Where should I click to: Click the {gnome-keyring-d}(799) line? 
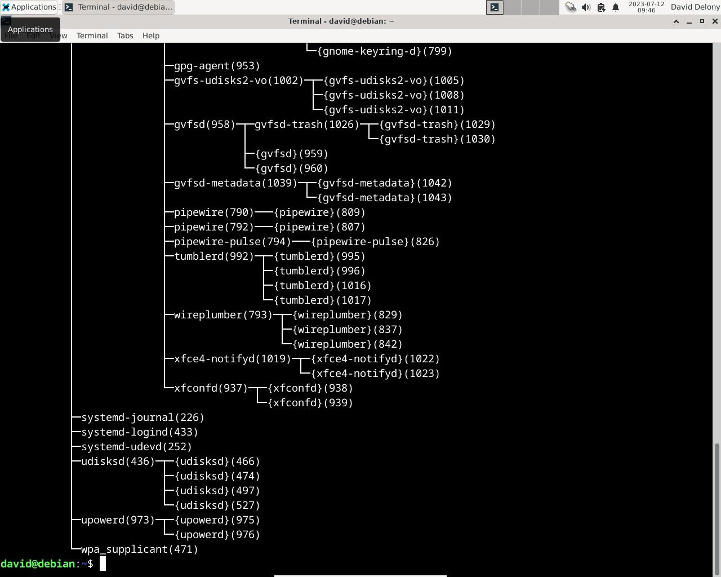[x=385, y=51]
